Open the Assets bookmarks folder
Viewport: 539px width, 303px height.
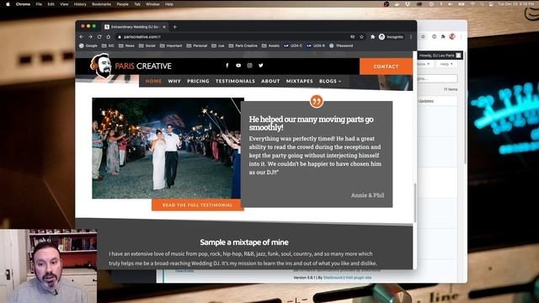270,45
